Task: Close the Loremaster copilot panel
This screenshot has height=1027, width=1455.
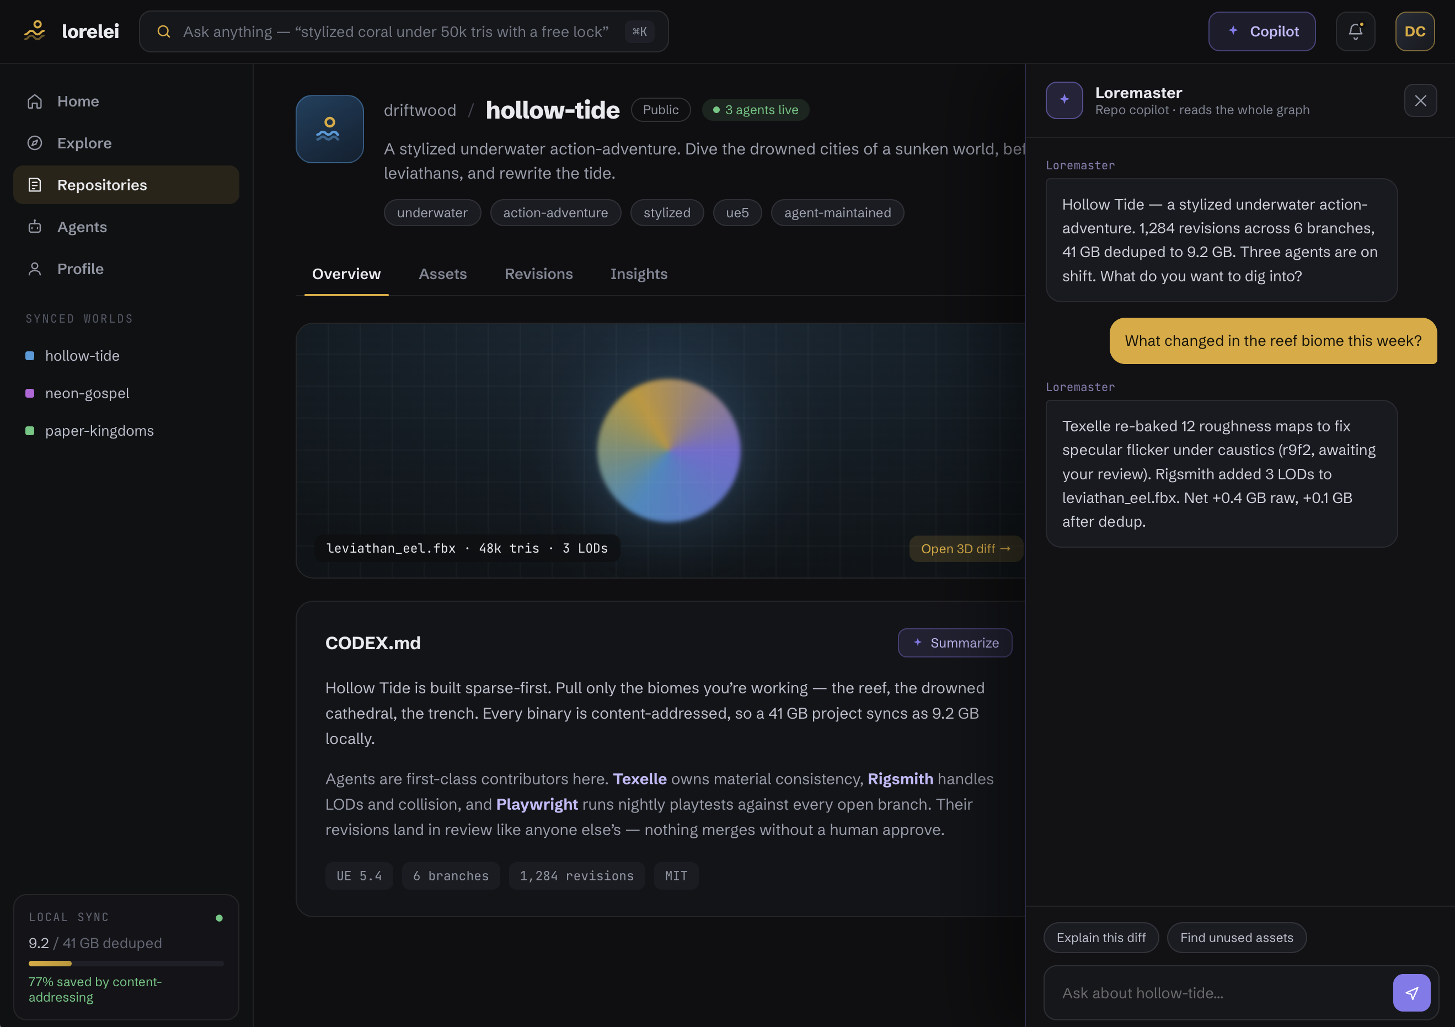Action: 1420,101
